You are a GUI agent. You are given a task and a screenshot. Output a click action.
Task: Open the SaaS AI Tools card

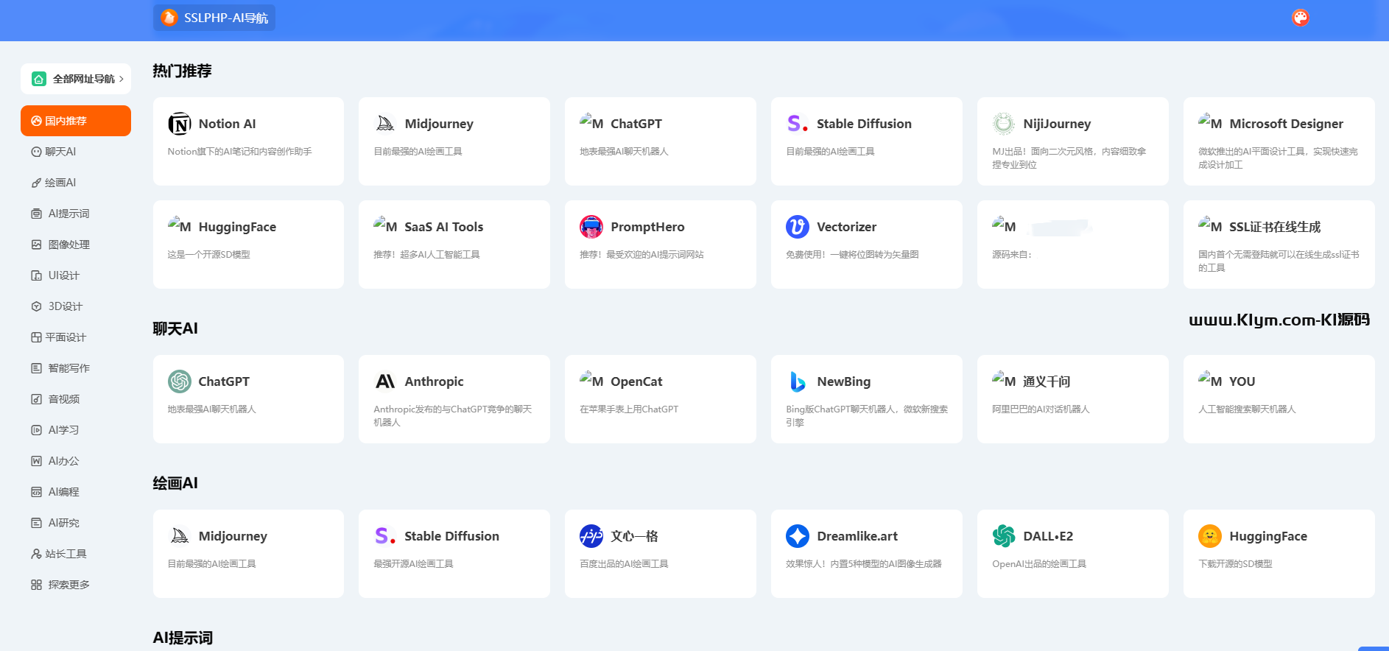click(x=454, y=244)
